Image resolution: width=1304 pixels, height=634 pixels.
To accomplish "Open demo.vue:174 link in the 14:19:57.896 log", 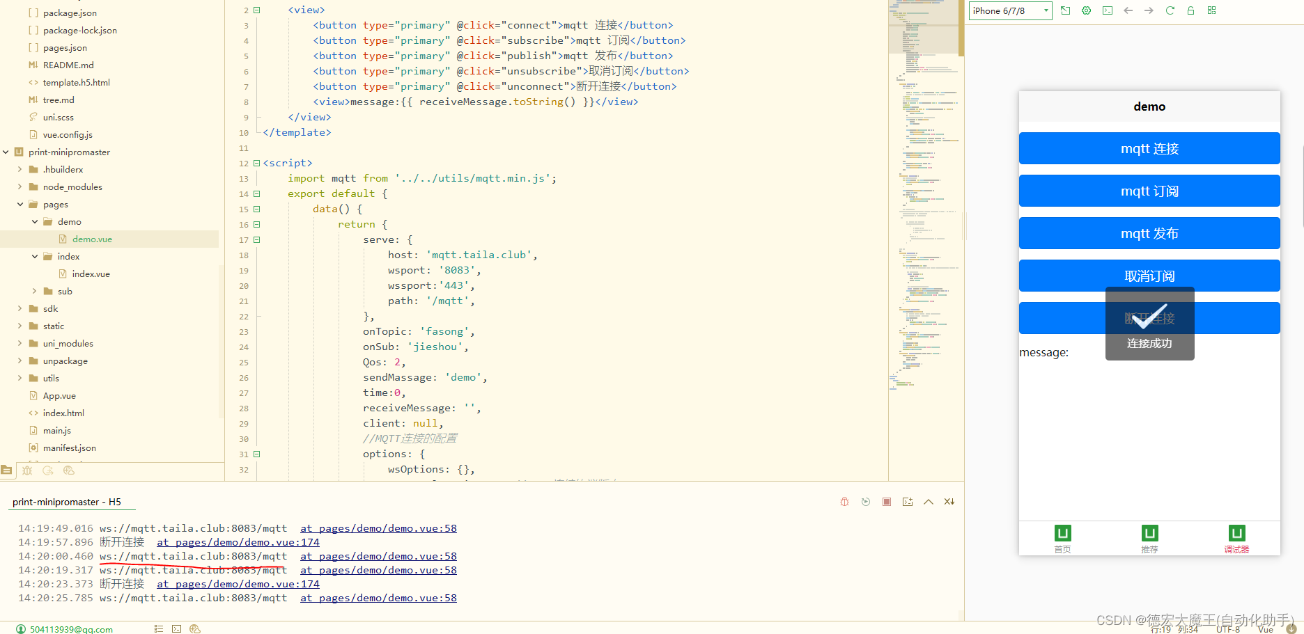I will click(x=238, y=542).
